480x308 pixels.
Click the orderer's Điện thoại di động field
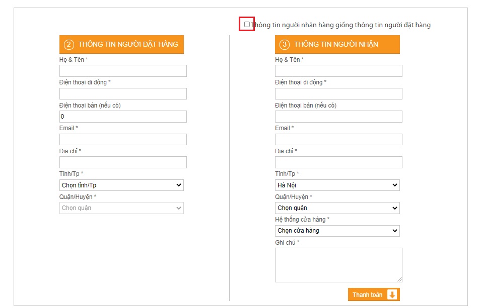123,94
